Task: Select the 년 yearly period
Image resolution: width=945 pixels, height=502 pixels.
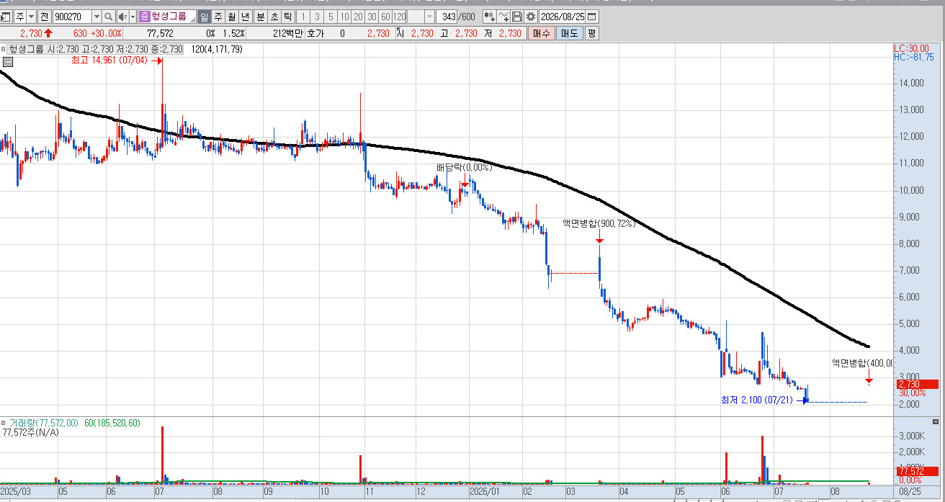Action: 246,17
